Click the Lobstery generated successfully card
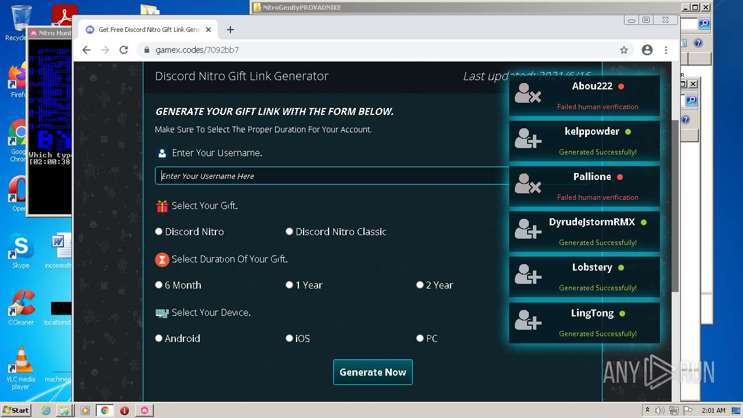 [x=585, y=277]
